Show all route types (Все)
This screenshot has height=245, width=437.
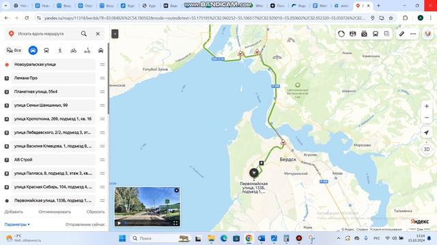point(14,50)
